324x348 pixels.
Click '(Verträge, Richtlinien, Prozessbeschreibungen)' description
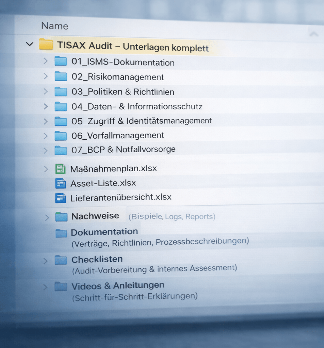(x=160, y=242)
